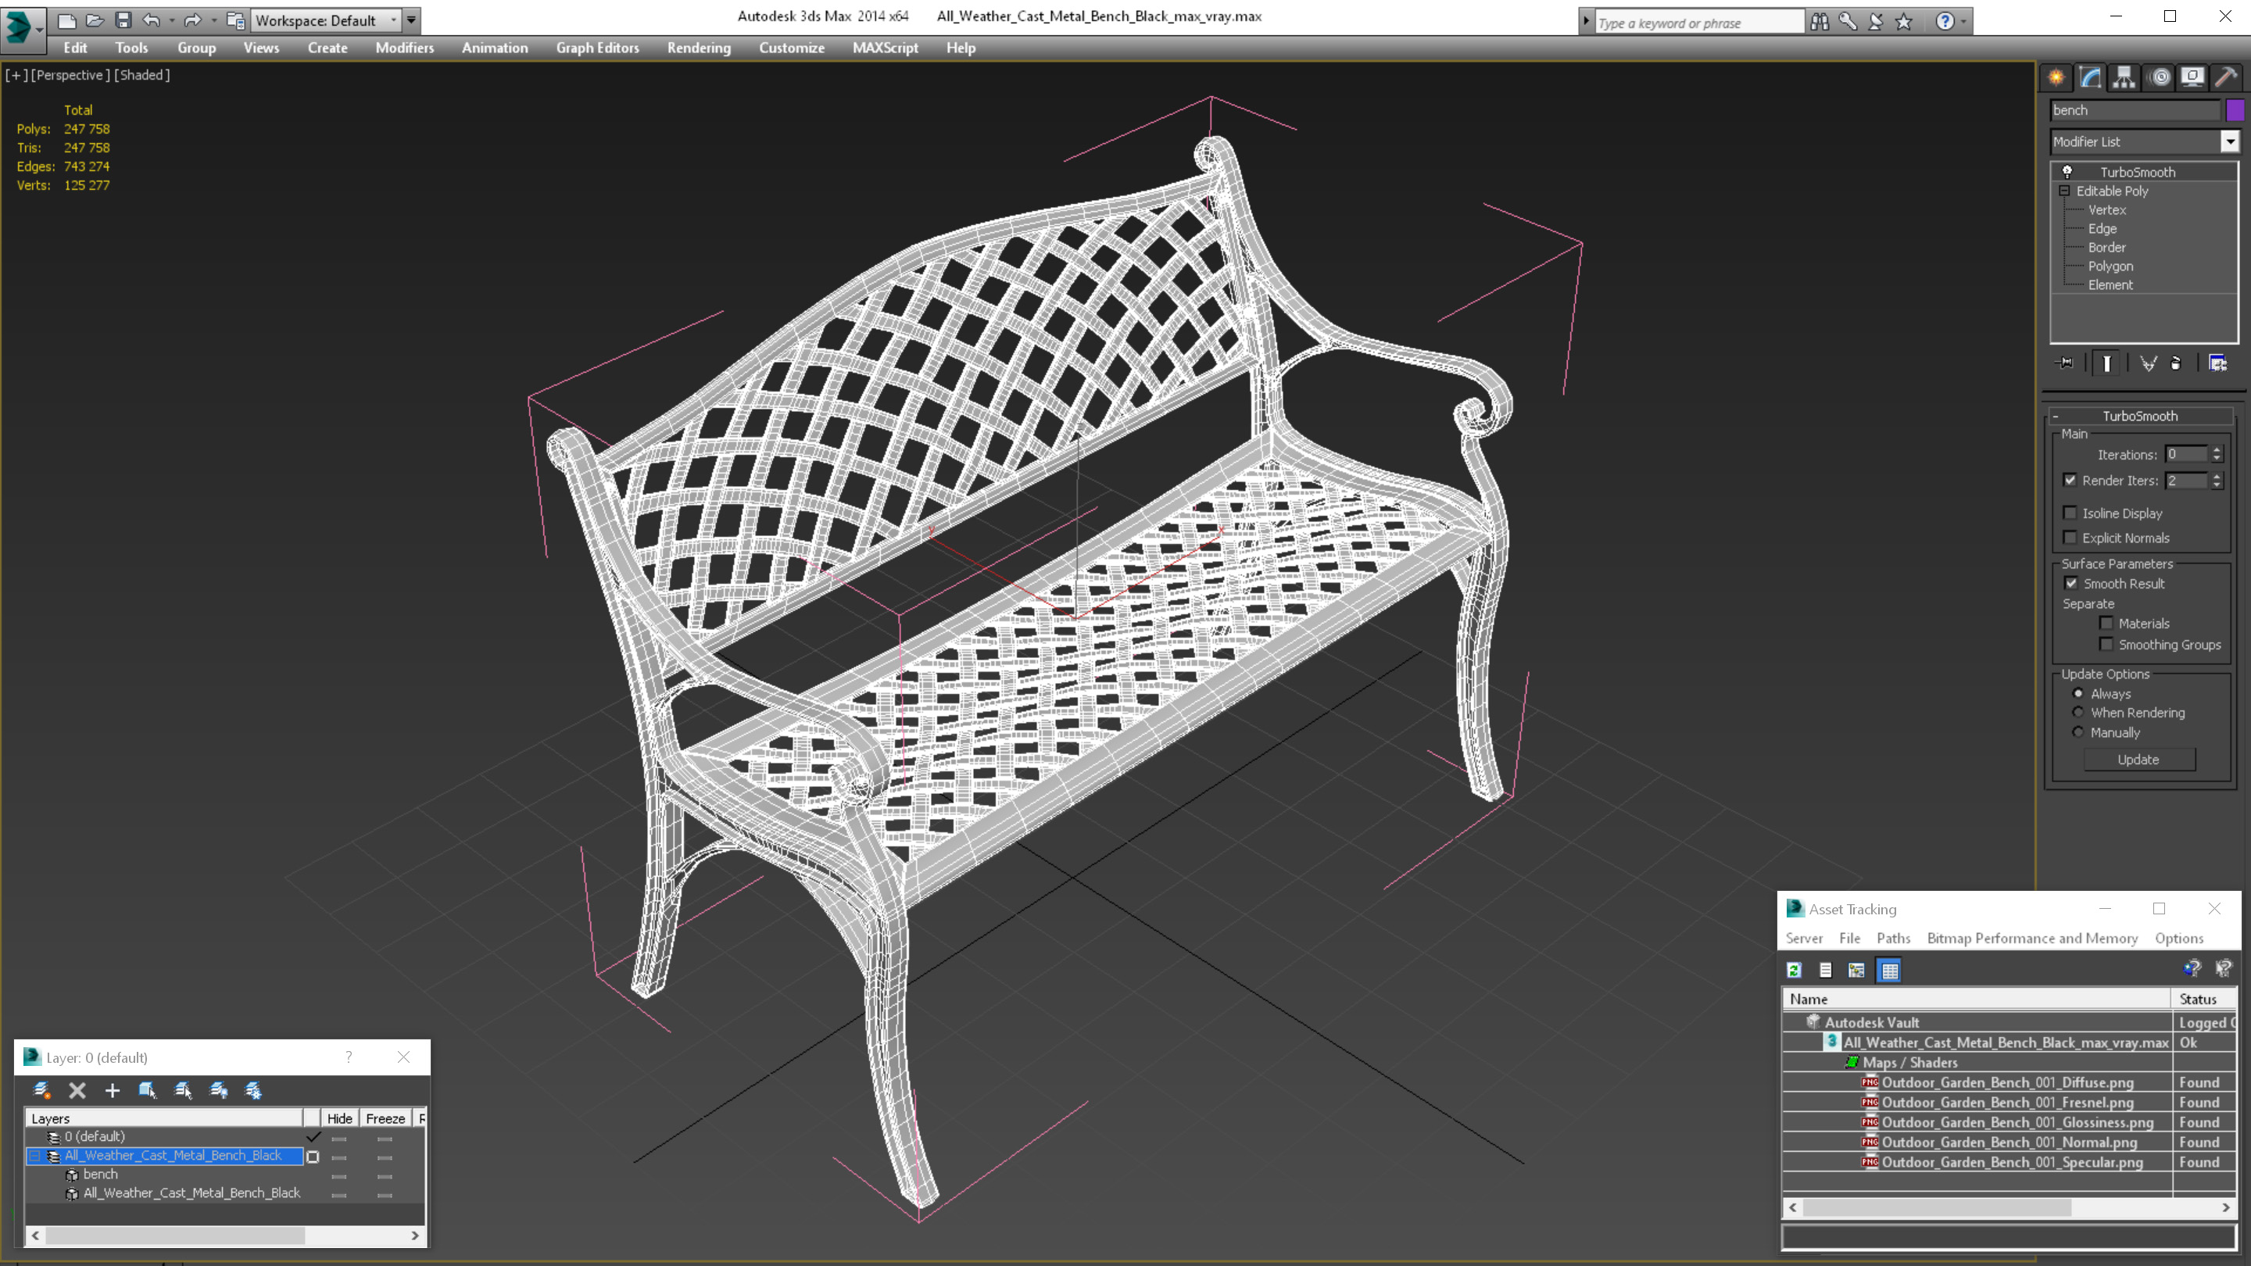
Task: Enable the Isoline Display checkbox
Action: pyautogui.click(x=2070, y=513)
